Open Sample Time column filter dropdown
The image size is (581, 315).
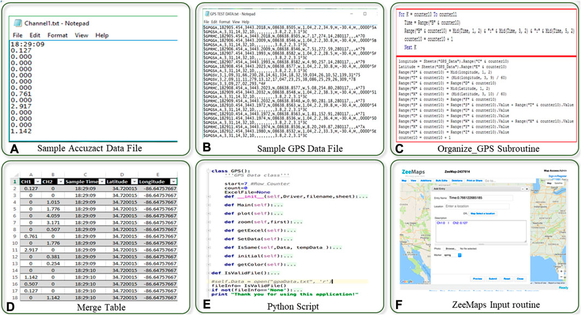(102, 181)
